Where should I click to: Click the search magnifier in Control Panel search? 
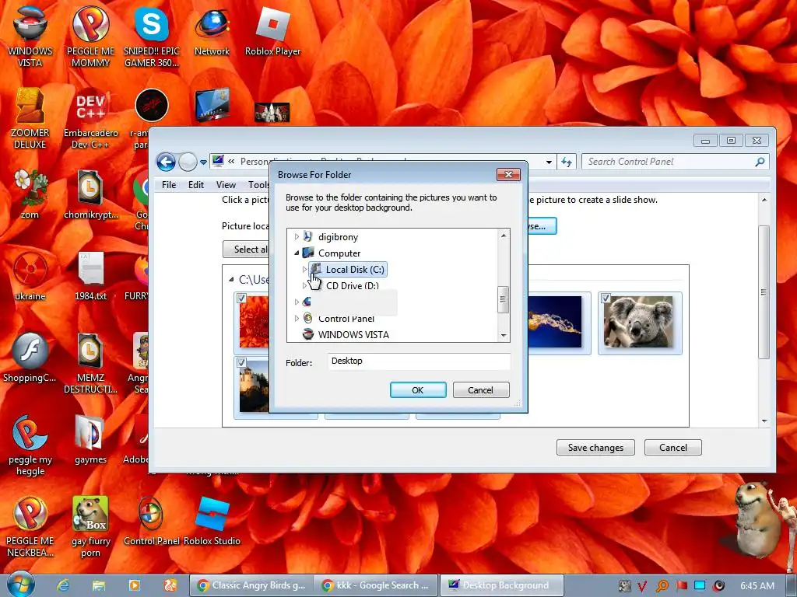click(760, 162)
